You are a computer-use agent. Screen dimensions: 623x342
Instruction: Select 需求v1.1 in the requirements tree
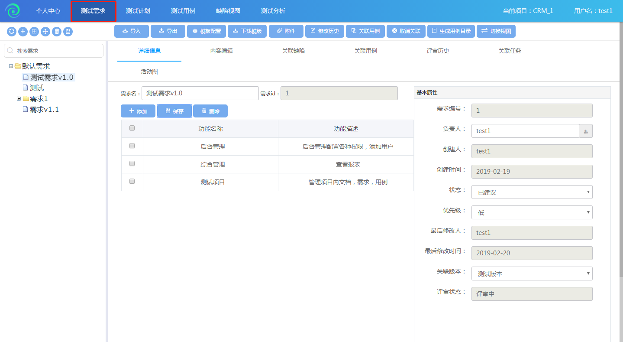click(x=44, y=110)
